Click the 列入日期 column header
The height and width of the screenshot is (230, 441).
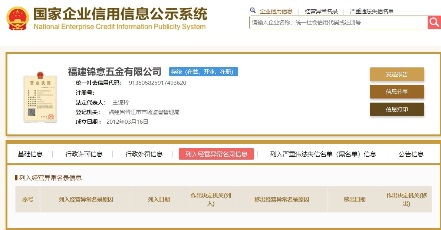pyautogui.click(x=159, y=199)
